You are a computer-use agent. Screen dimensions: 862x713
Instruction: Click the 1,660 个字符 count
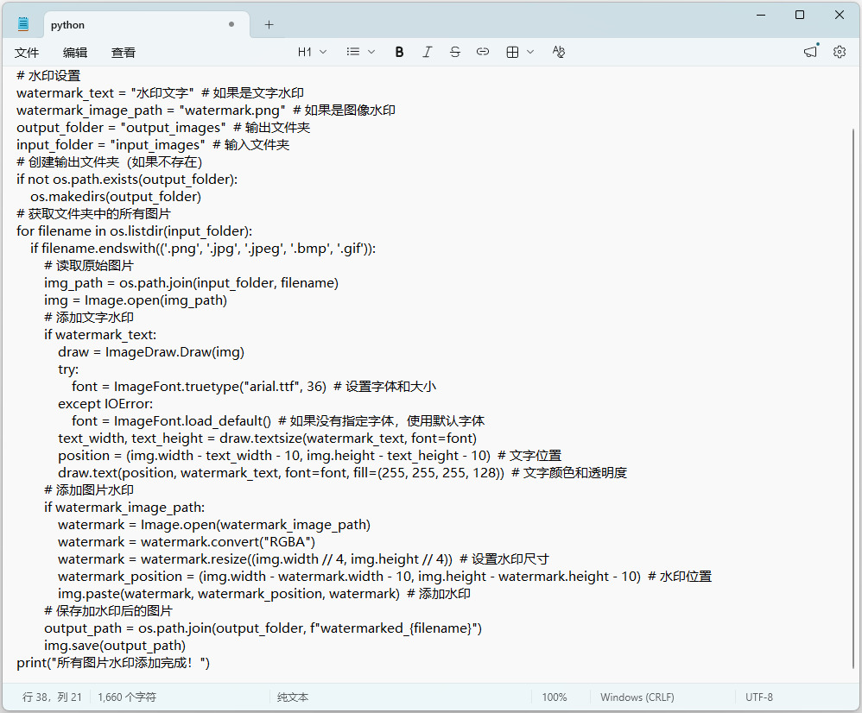click(127, 697)
